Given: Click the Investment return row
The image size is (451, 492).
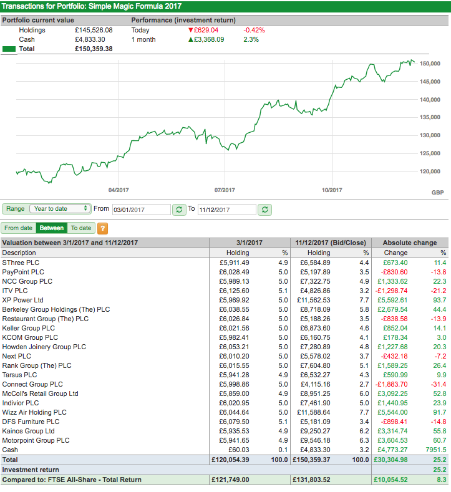Looking at the screenshot, I should coord(225,470).
